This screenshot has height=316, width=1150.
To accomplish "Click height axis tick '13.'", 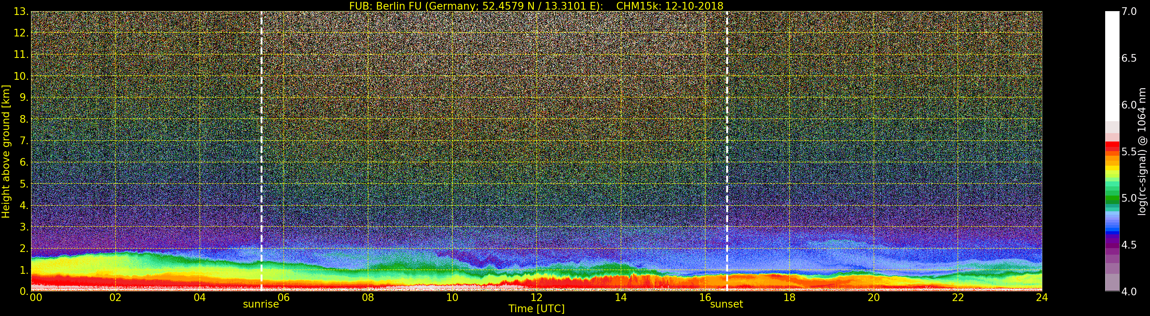I will pyautogui.click(x=21, y=12).
